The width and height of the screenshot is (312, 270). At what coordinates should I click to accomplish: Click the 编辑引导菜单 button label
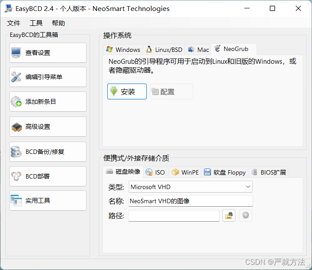pyautogui.click(x=44, y=77)
